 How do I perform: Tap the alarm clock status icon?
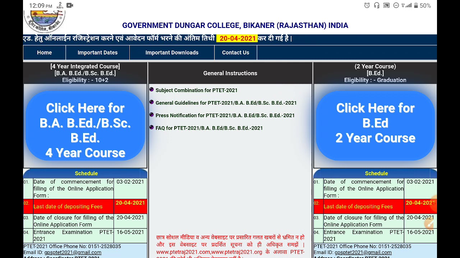[x=367, y=5]
